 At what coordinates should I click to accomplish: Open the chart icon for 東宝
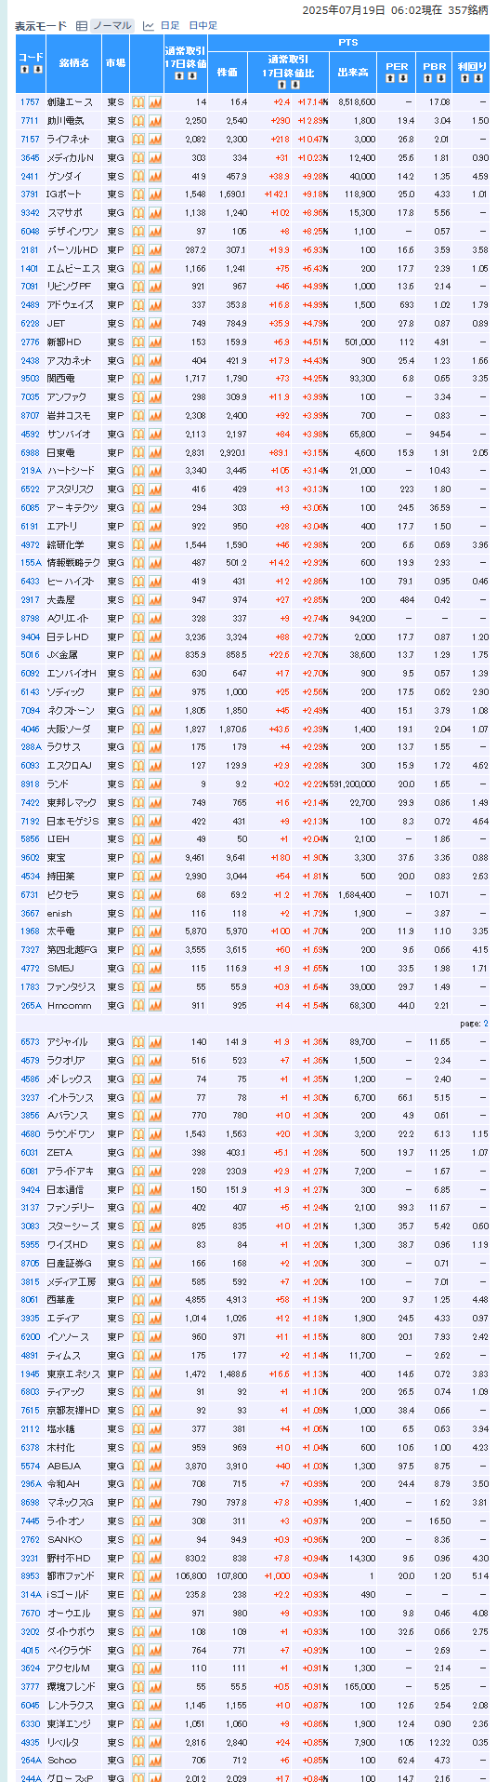(x=154, y=858)
